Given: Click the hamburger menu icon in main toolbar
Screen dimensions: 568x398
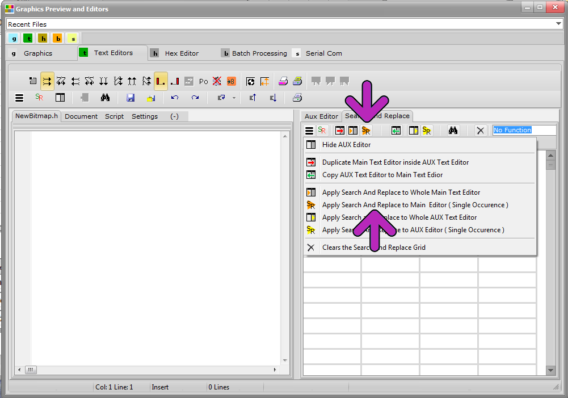Looking at the screenshot, I should point(19,98).
